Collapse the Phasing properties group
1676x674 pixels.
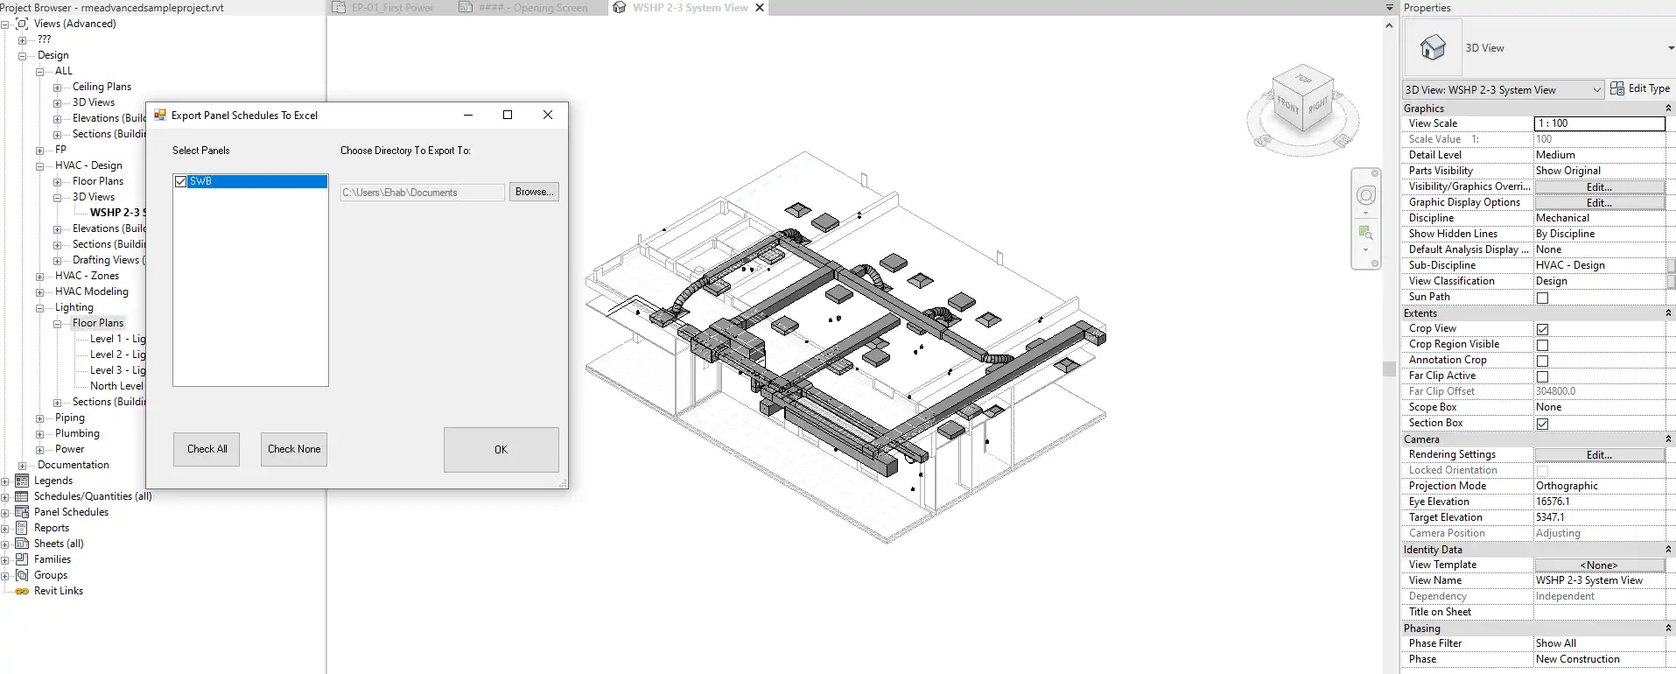pos(1668,628)
